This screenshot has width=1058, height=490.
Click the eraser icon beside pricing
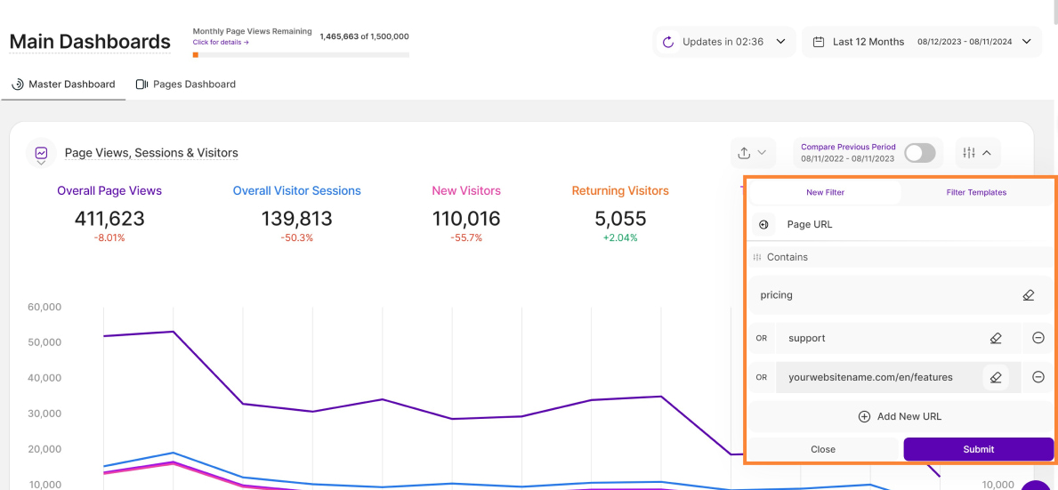(x=1028, y=295)
